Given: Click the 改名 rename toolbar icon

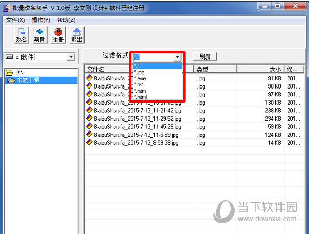Looking at the screenshot, I should click(21, 35).
